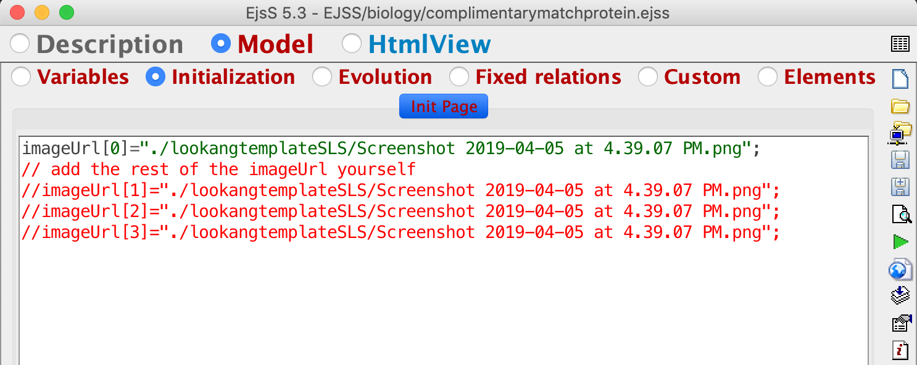Screen dimensions: 917x365
Task: Click the Save simulation floppy icon
Action: 901,160
